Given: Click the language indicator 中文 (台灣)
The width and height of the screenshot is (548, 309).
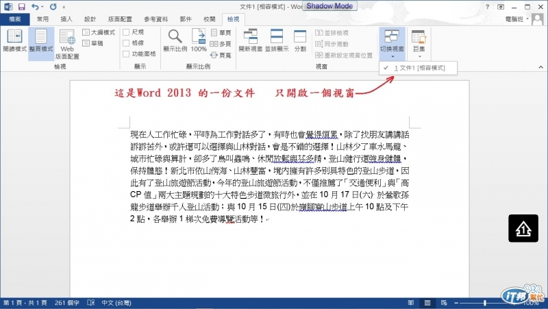Looking at the screenshot, I should pyautogui.click(x=116, y=303).
